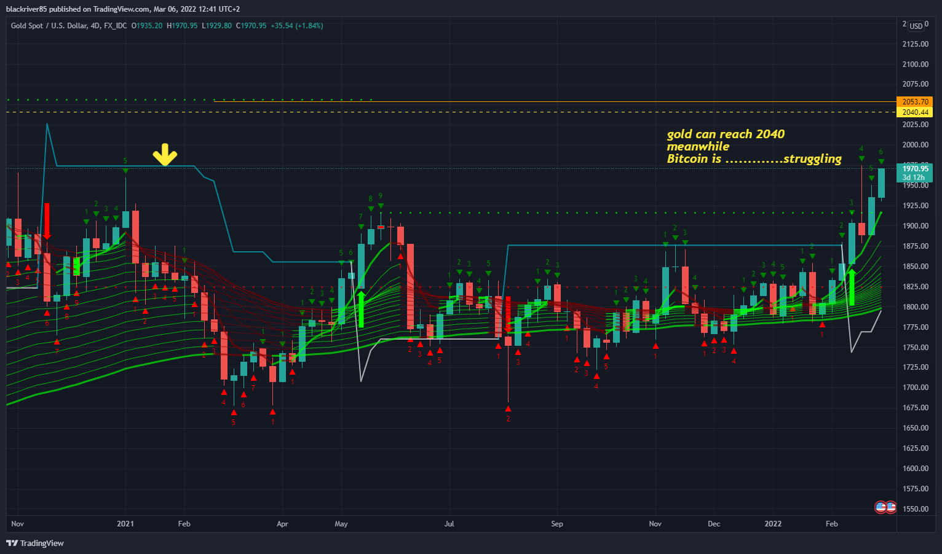Click the 2025.00 price axis tick

[916, 125]
